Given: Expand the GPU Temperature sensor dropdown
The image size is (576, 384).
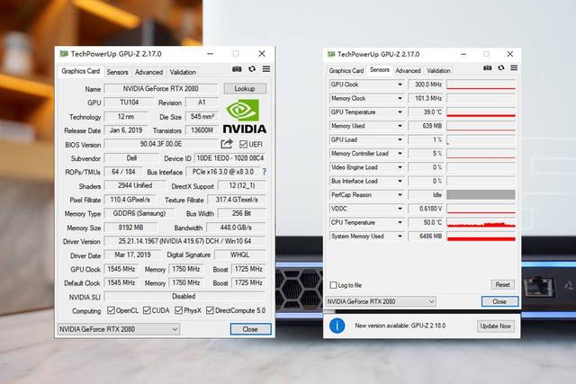Looking at the screenshot, I should [x=400, y=112].
